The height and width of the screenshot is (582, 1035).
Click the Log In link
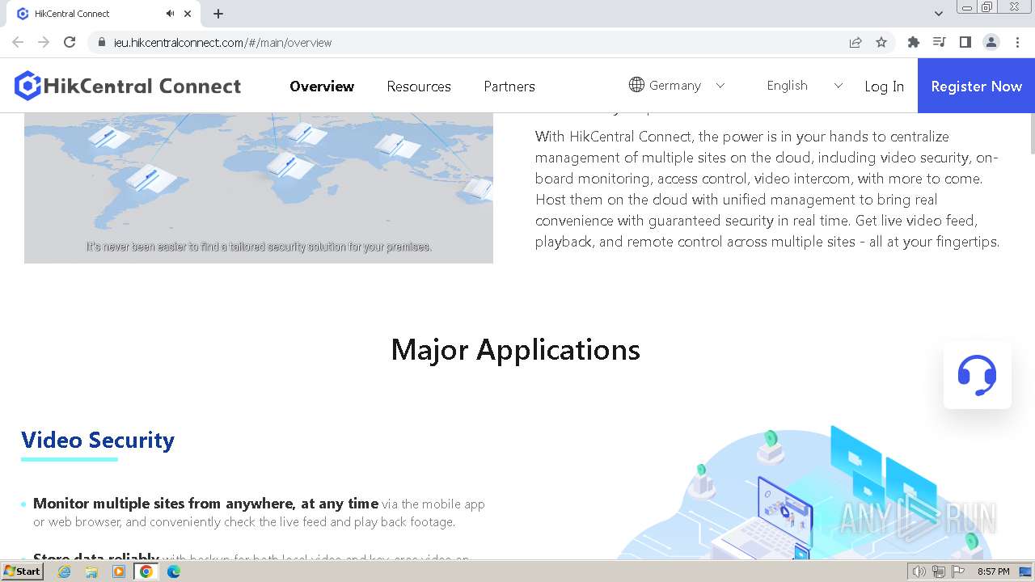884,86
